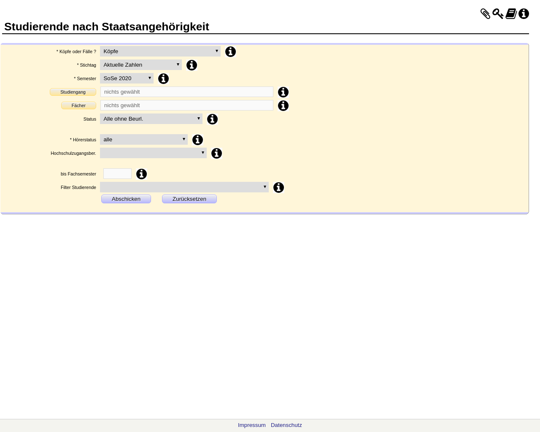Show info for Fächer field
540x432 pixels.
(x=283, y=105)
